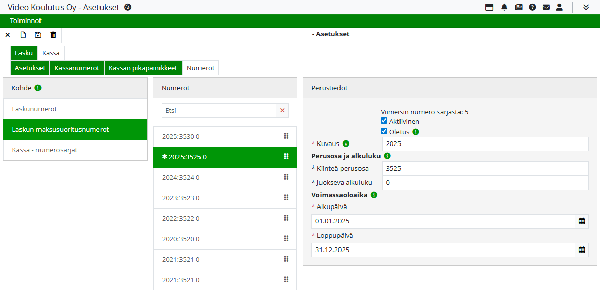Open the Kassanumerot tab
The image size is (600, 290).
[77, 68]
